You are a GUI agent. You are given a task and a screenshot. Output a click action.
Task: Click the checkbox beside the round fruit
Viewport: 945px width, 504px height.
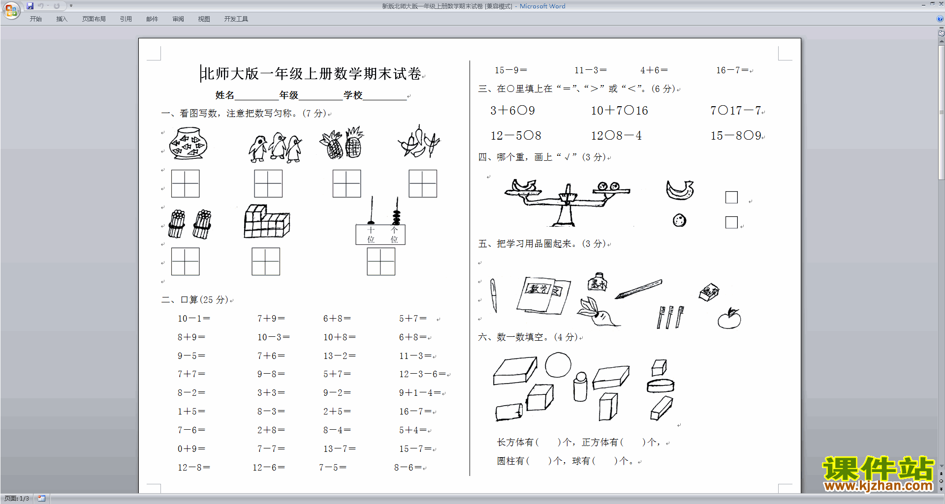731,222
